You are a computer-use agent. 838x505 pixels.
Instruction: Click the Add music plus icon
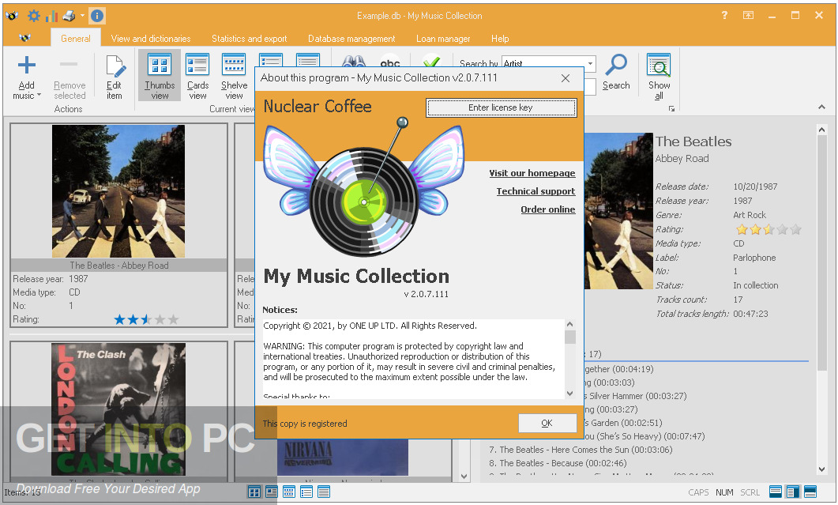coord(26,66)
